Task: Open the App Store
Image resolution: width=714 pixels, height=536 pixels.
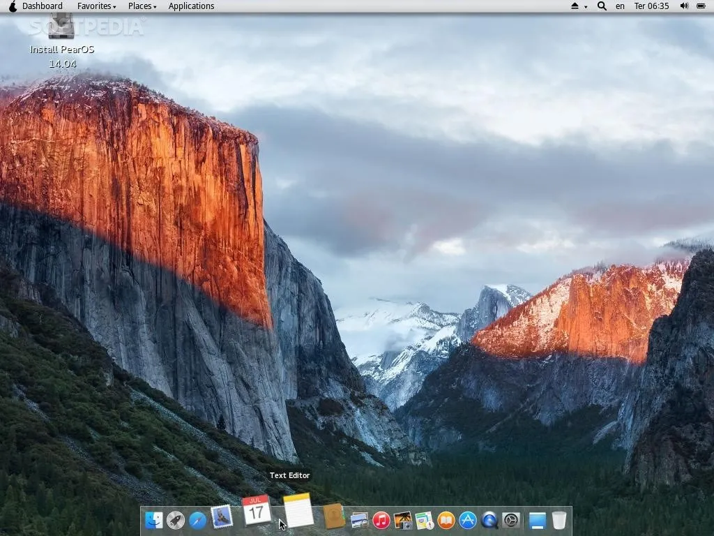Action: point(469,520)
